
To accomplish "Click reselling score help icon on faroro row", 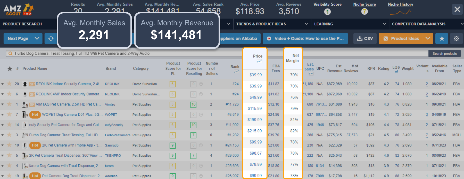I will coord(201,166).
